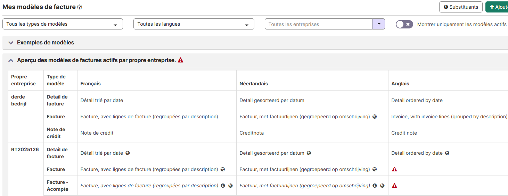Click the Substituants button

461,7
